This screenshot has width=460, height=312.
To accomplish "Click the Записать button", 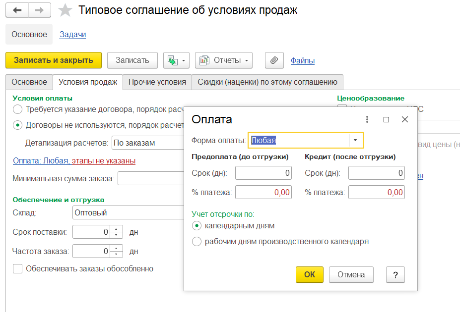I will [x=132, y=60].
